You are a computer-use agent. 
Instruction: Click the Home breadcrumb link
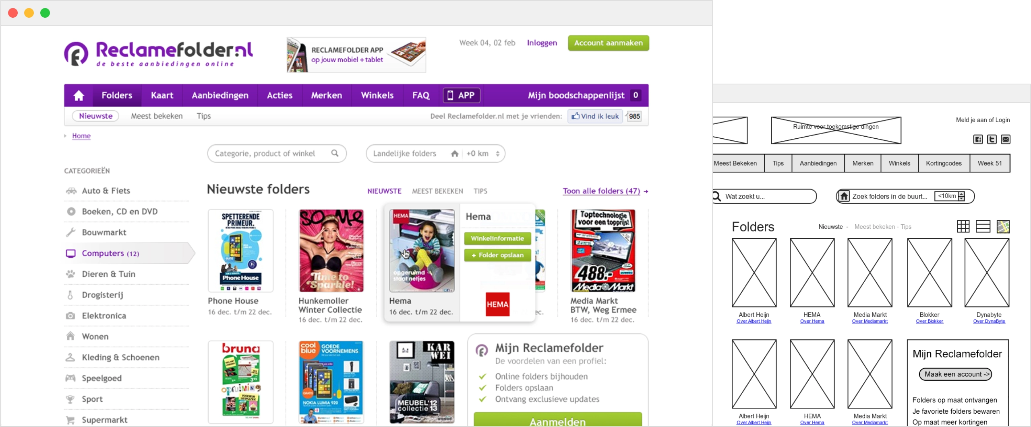point(81,136)
